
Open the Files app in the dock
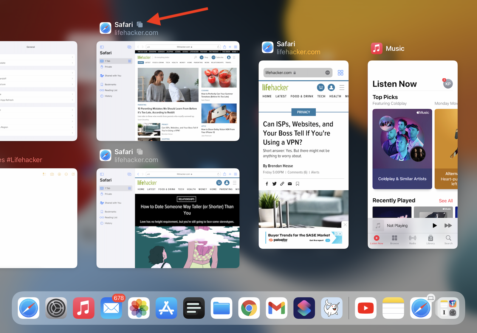tap(222, 308)
